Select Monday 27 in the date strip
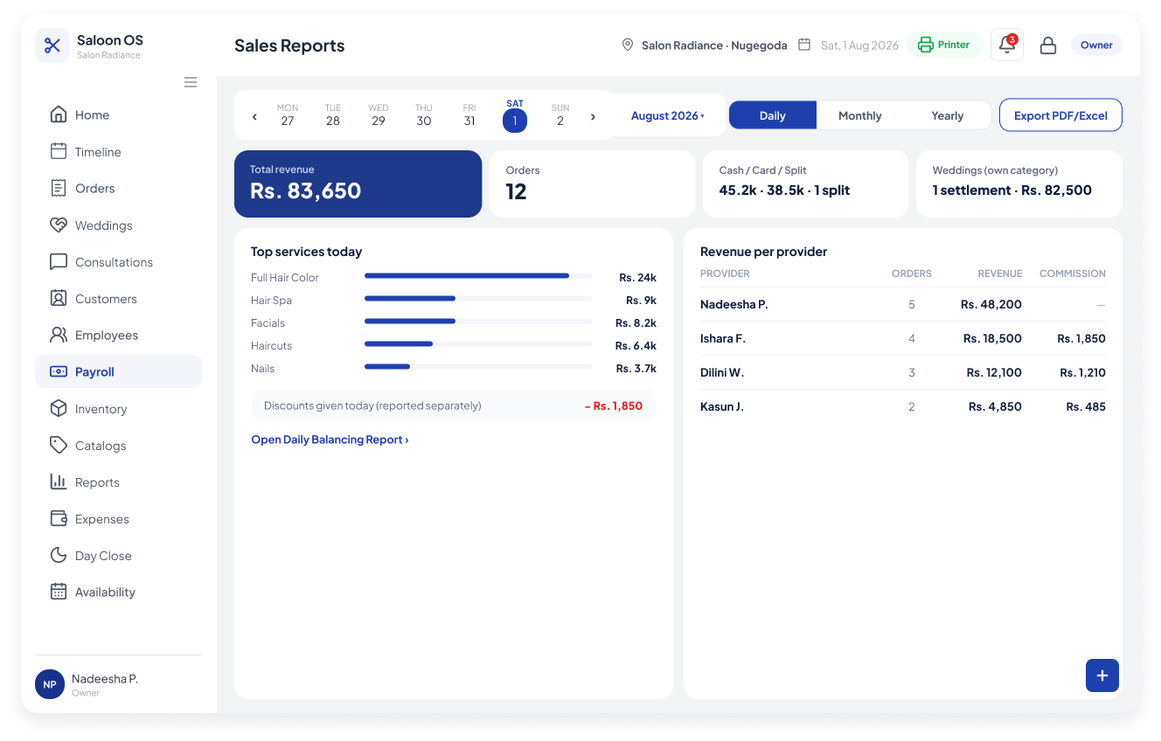The image size is (1161, 741). 288,115
